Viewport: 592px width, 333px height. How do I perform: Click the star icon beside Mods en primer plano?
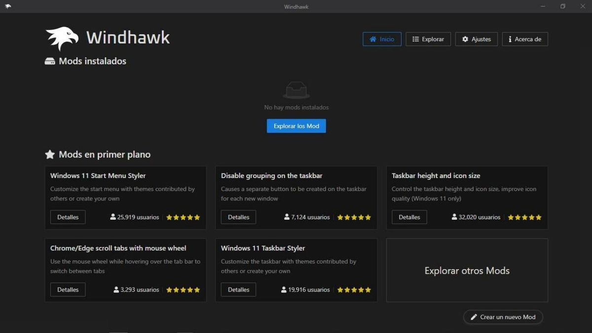(x=49, y=154)
